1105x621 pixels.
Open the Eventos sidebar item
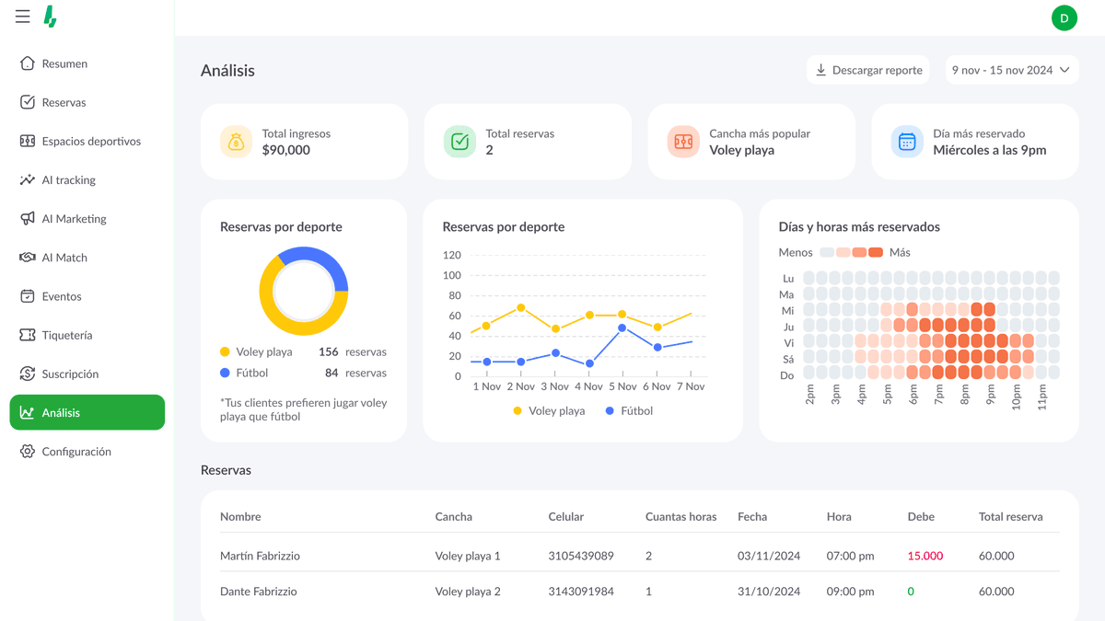[62, 296]
